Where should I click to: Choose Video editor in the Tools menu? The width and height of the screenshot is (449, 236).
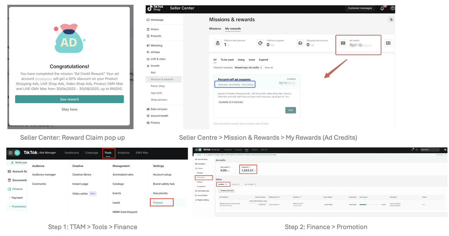pyautogui.click(x=80, y=193)
